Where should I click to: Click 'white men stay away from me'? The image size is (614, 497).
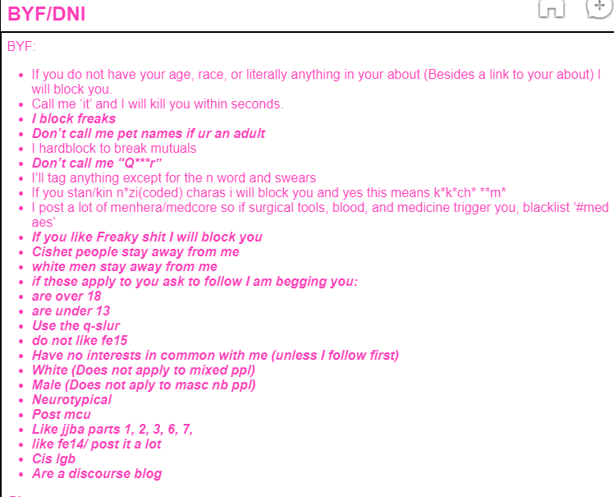click(125, 266)
